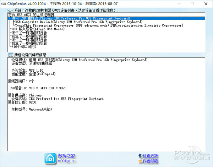Select USB Composite Device Chicony row
Image resolution: width=213 pixels, height=167 pixels.
tap(106, 22)
